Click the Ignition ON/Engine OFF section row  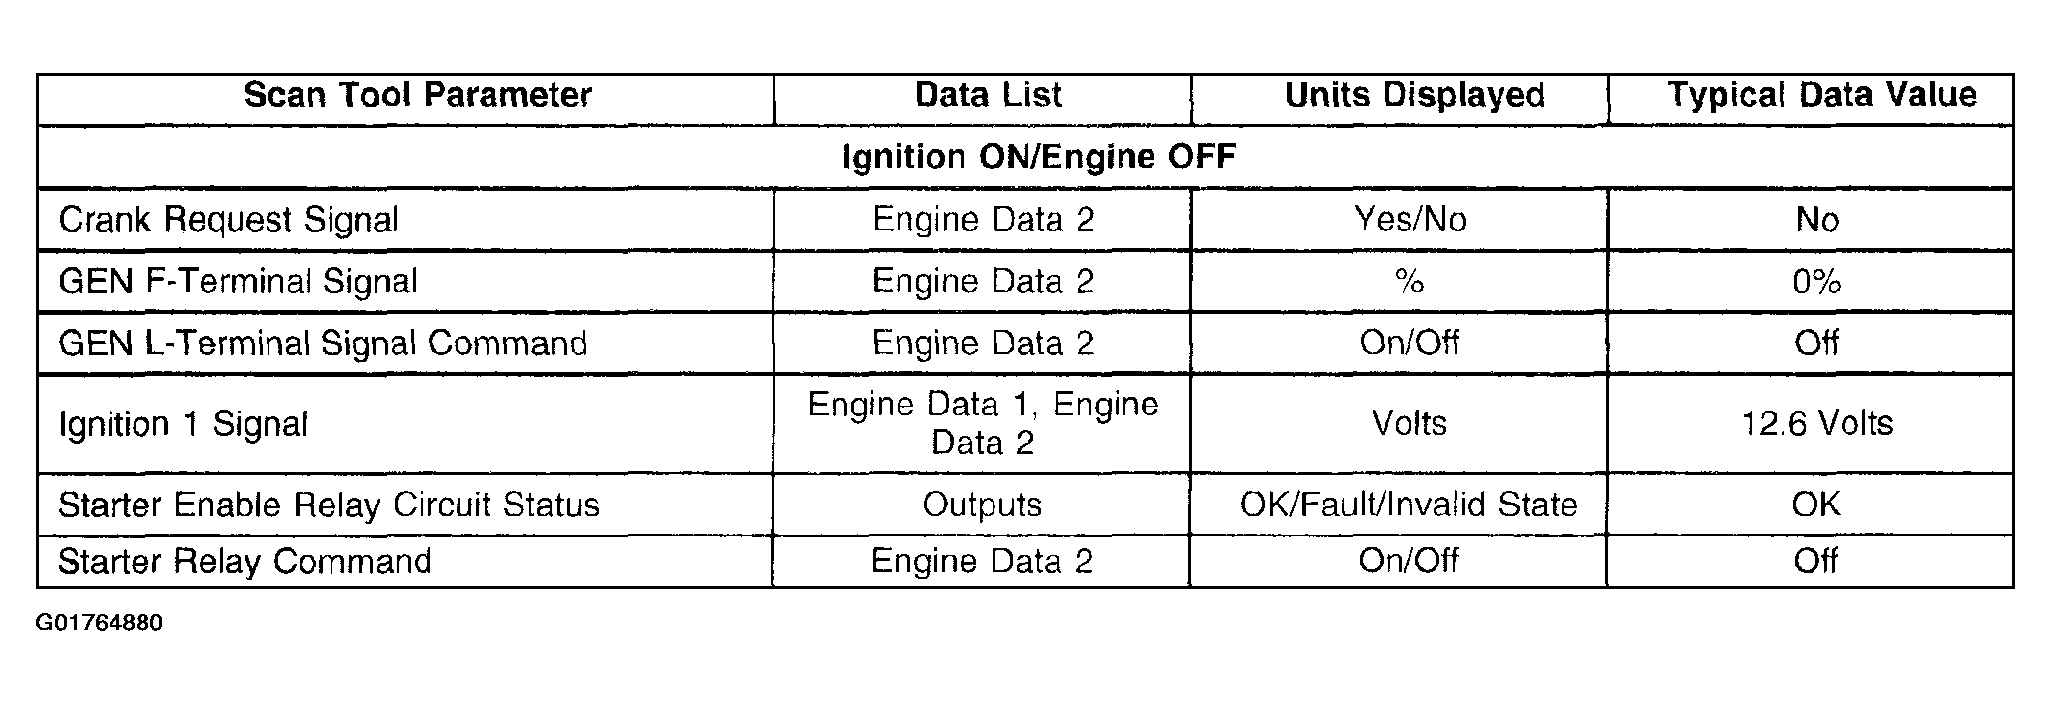1025,156
